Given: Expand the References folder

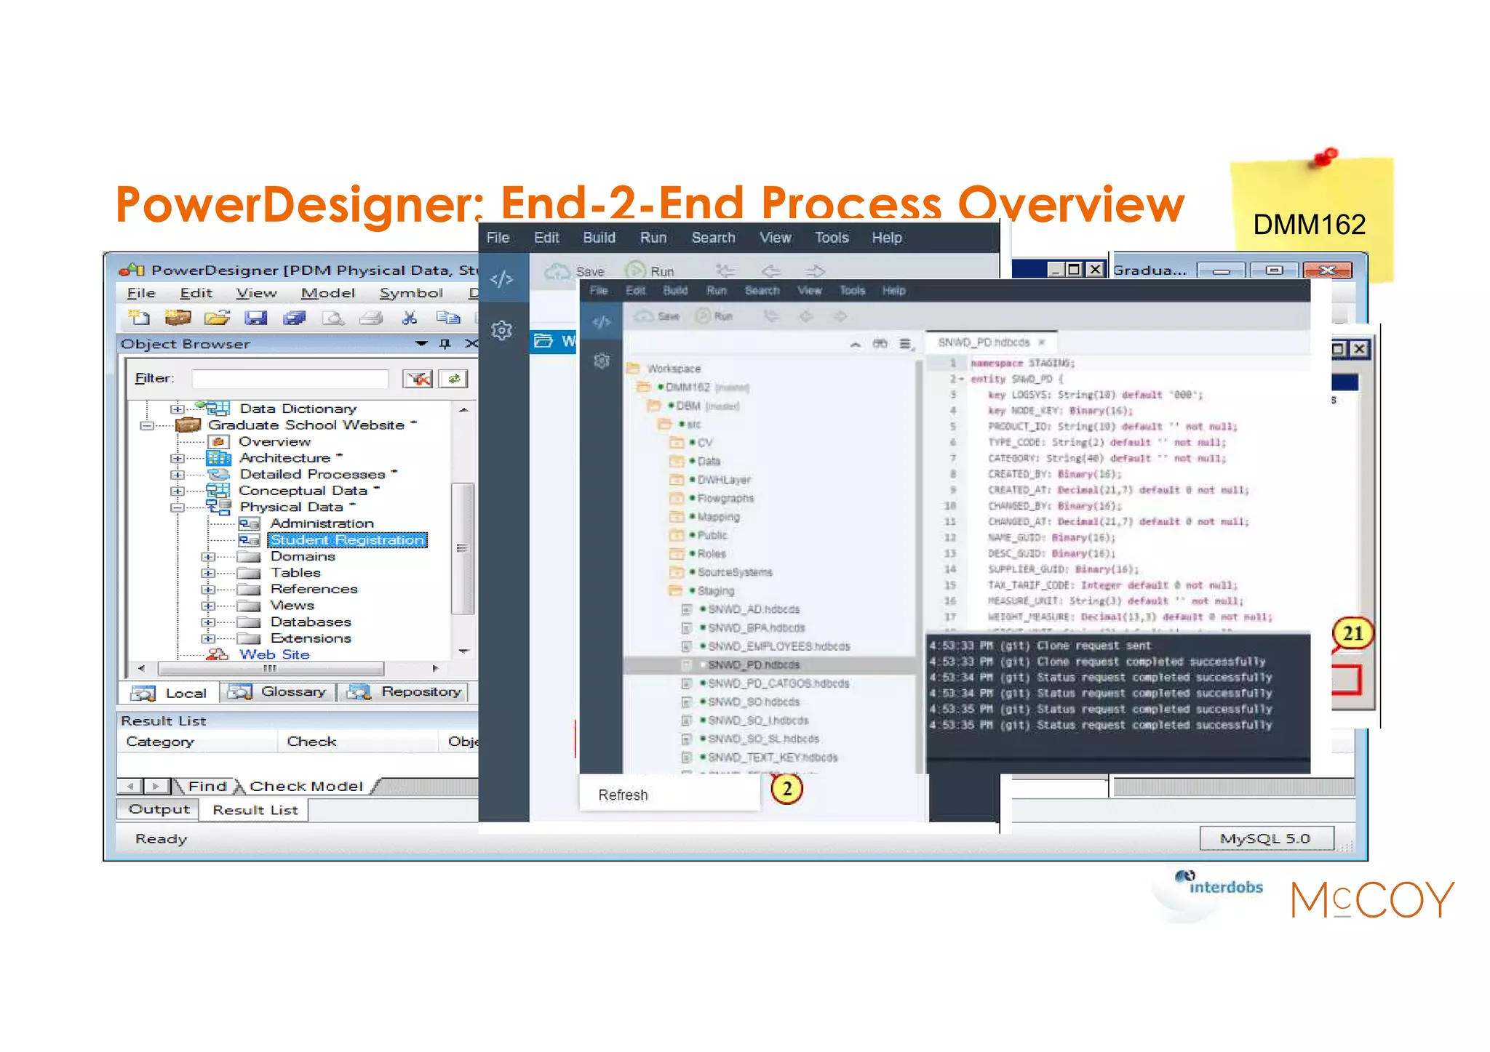Looking at the screenshot, I should [x=207, y=590].
